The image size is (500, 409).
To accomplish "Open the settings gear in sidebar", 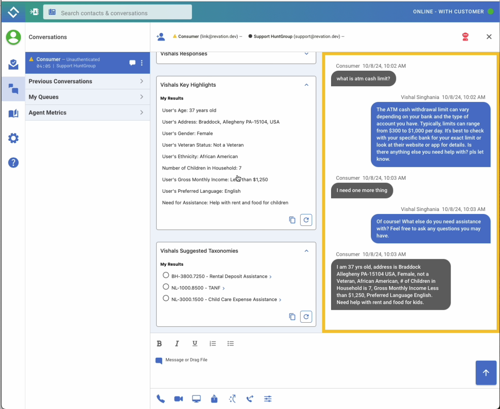I will tap(13, 138).
